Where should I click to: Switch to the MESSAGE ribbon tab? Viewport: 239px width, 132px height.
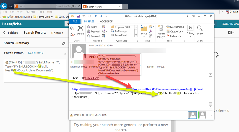89,21
